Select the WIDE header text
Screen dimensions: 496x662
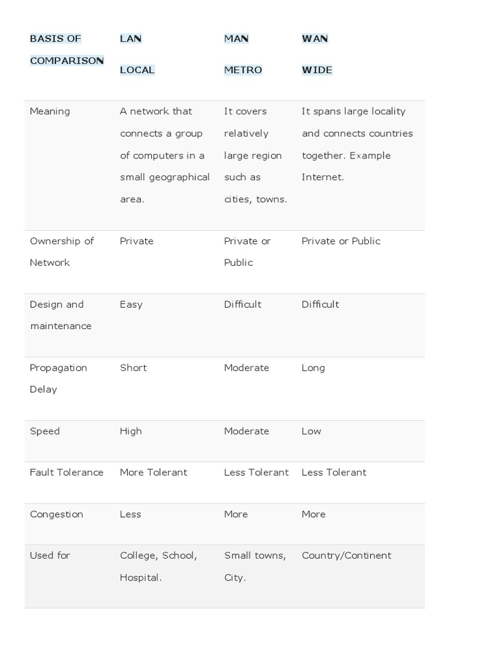[316, 70]
